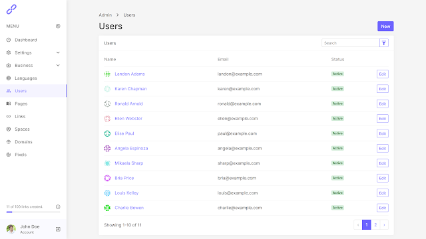The image size is (426, 239).
Task: Focus the Search input field
Action: [x=351, y=42]
